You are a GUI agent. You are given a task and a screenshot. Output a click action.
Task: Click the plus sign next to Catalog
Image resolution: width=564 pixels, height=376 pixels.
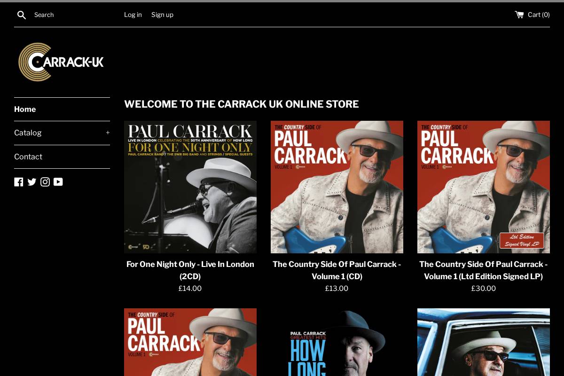pyautogui.click(x=108, y=133)
